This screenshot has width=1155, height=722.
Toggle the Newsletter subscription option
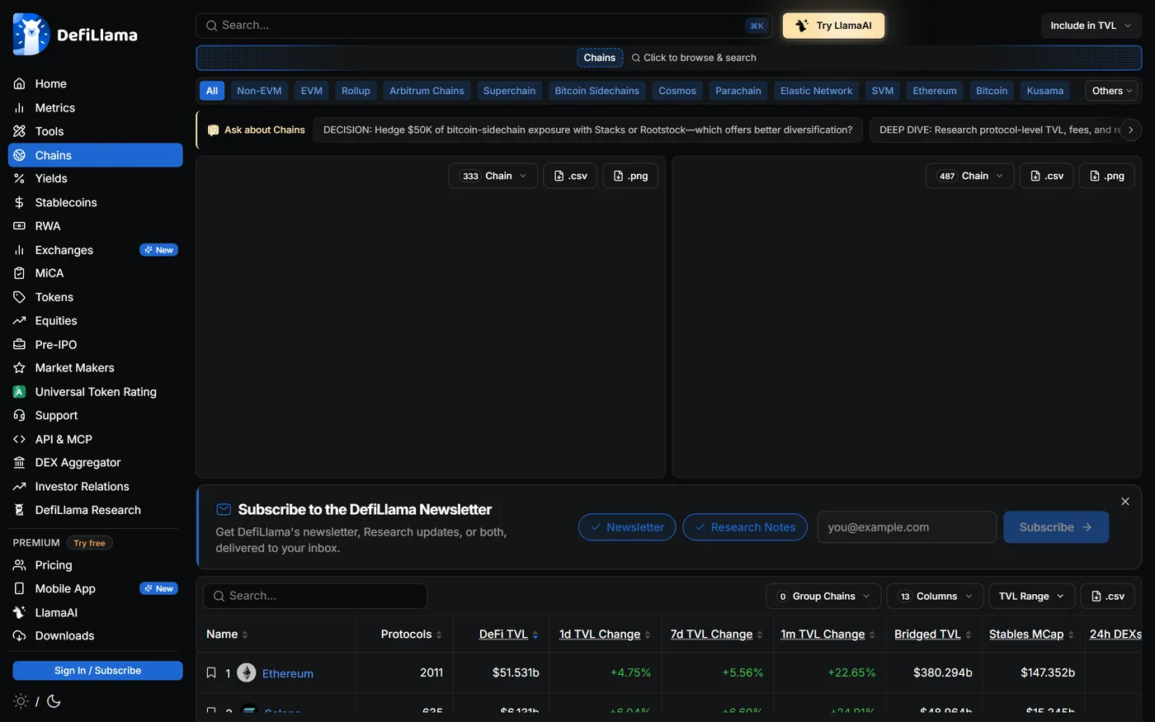click(x=627, y=527)
